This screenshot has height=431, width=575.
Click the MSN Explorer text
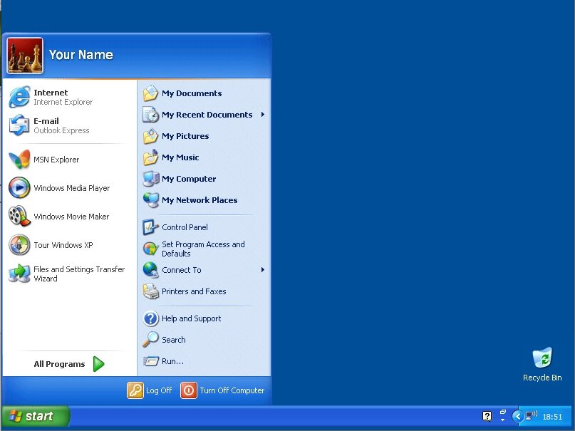pyautogui.click(x=56, y=160)
